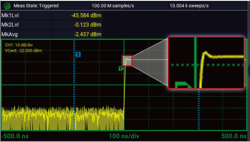Select the -2.437 dBm average value
The height and width of the screenshot is (142, 250).
88,34
